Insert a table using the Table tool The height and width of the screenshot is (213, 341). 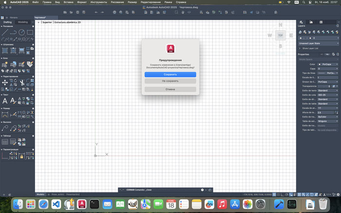click(x=5, y=142)
